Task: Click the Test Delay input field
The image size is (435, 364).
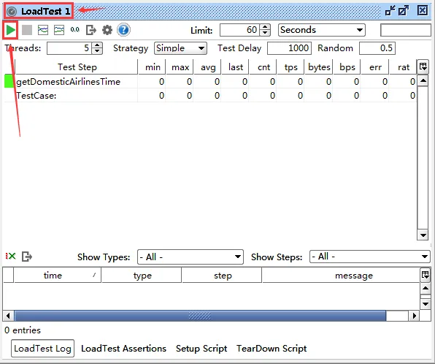Action: pos(289,48)
